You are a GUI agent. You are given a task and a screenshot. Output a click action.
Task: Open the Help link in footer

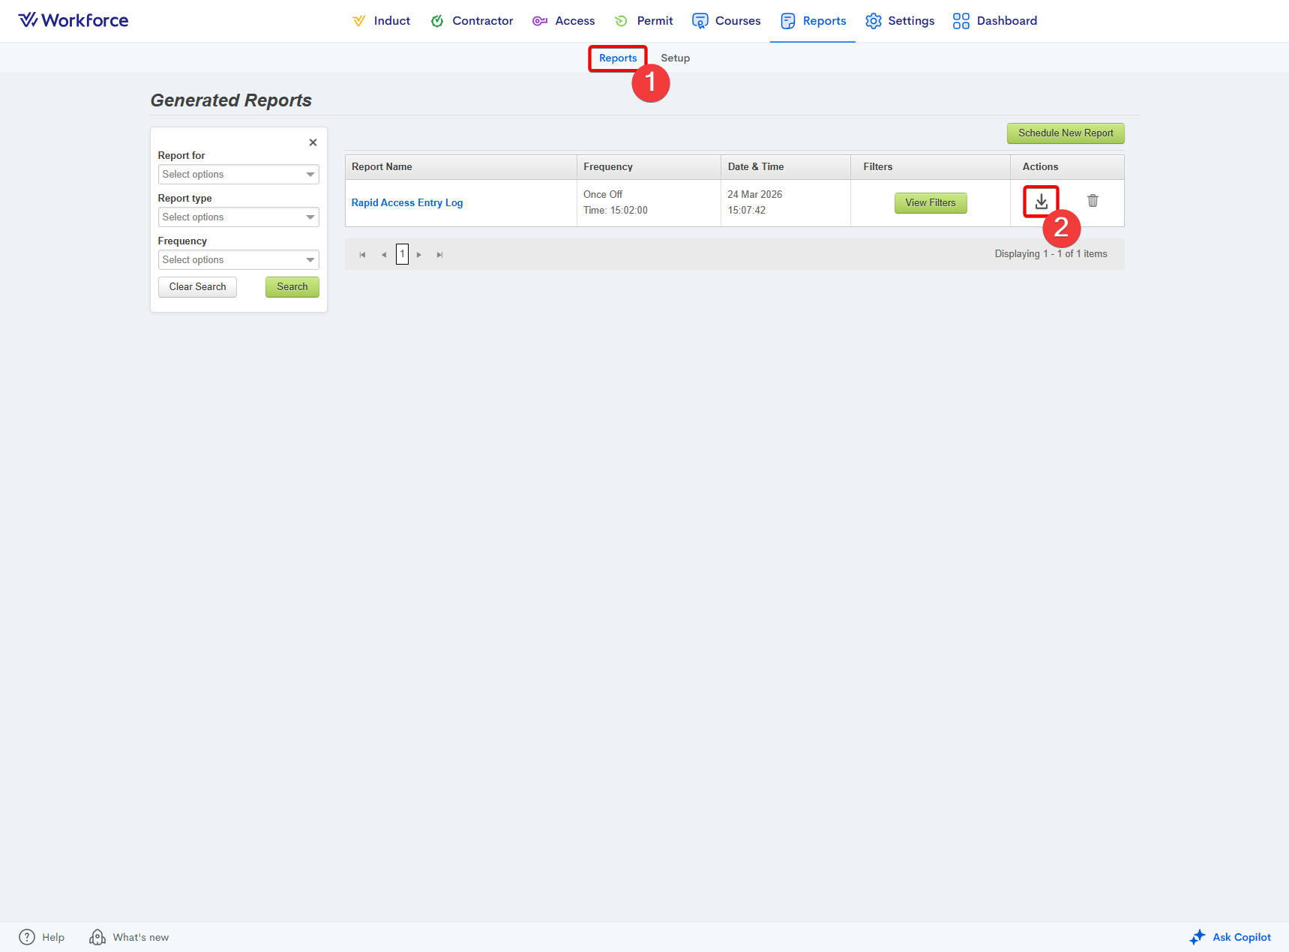click(42, 937)
